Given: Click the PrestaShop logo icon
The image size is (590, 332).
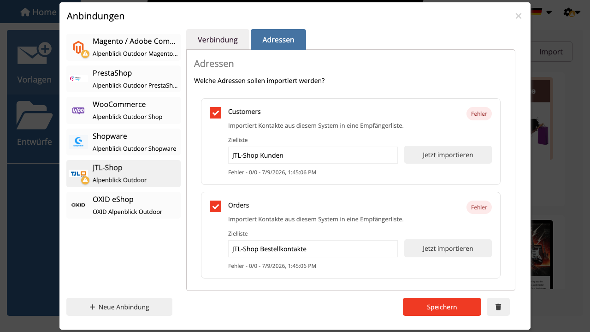Looking at the screenshot, I should pos(78,79).
